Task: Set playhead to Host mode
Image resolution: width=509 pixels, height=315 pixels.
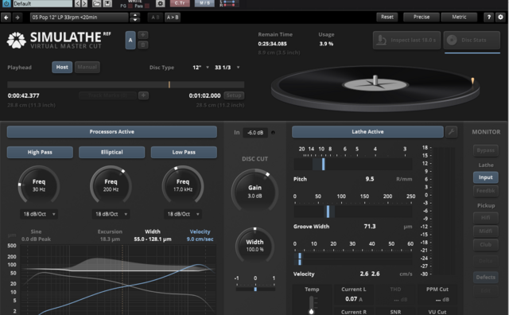Action: (x=62, y=68)
